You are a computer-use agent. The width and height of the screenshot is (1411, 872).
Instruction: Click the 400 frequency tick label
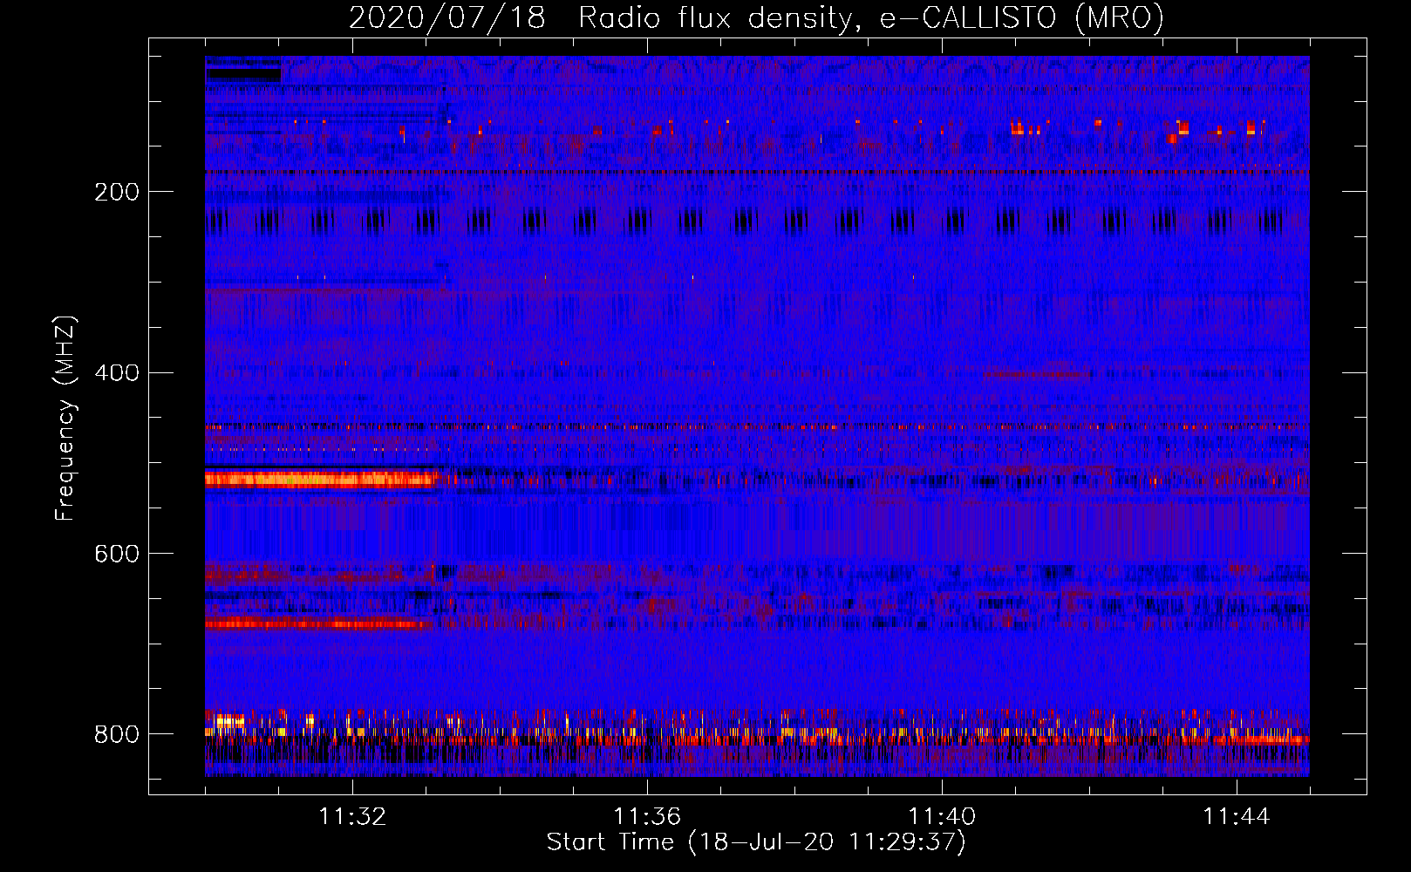[117, 373]
